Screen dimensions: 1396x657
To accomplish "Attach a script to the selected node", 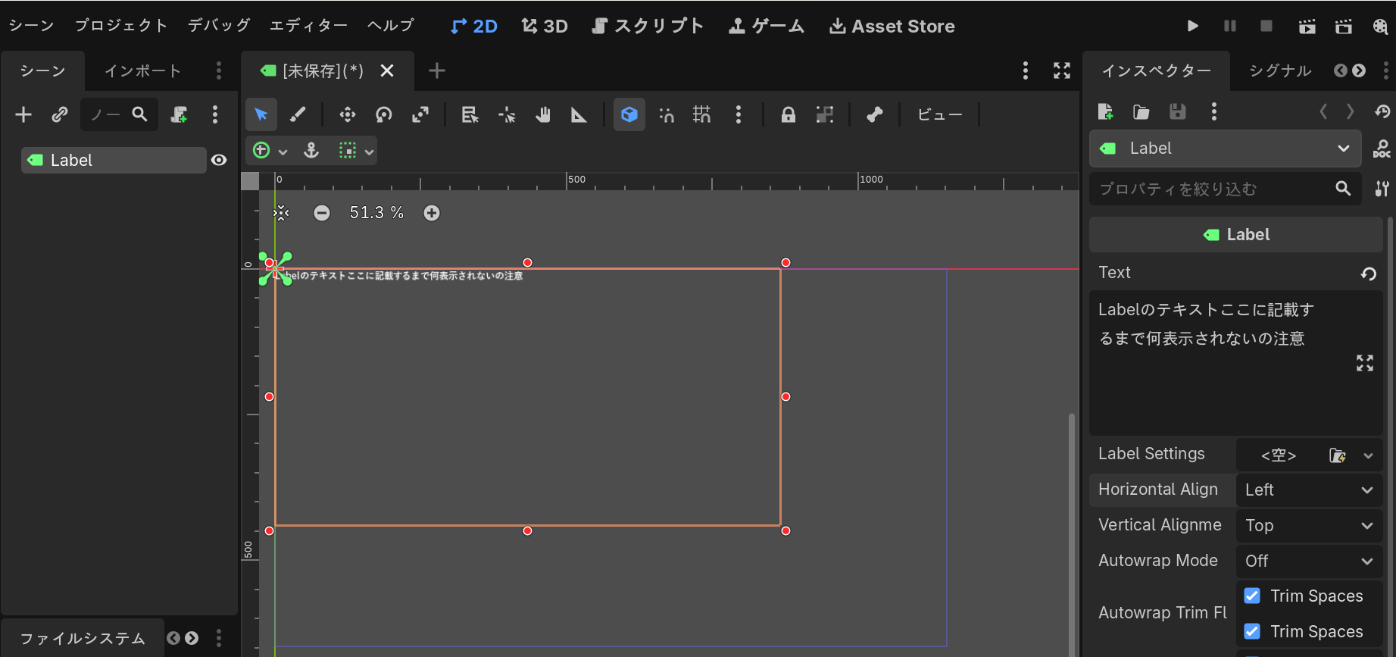I will click(179, 114).
